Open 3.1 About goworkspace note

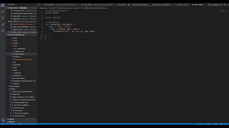(20, 113)
